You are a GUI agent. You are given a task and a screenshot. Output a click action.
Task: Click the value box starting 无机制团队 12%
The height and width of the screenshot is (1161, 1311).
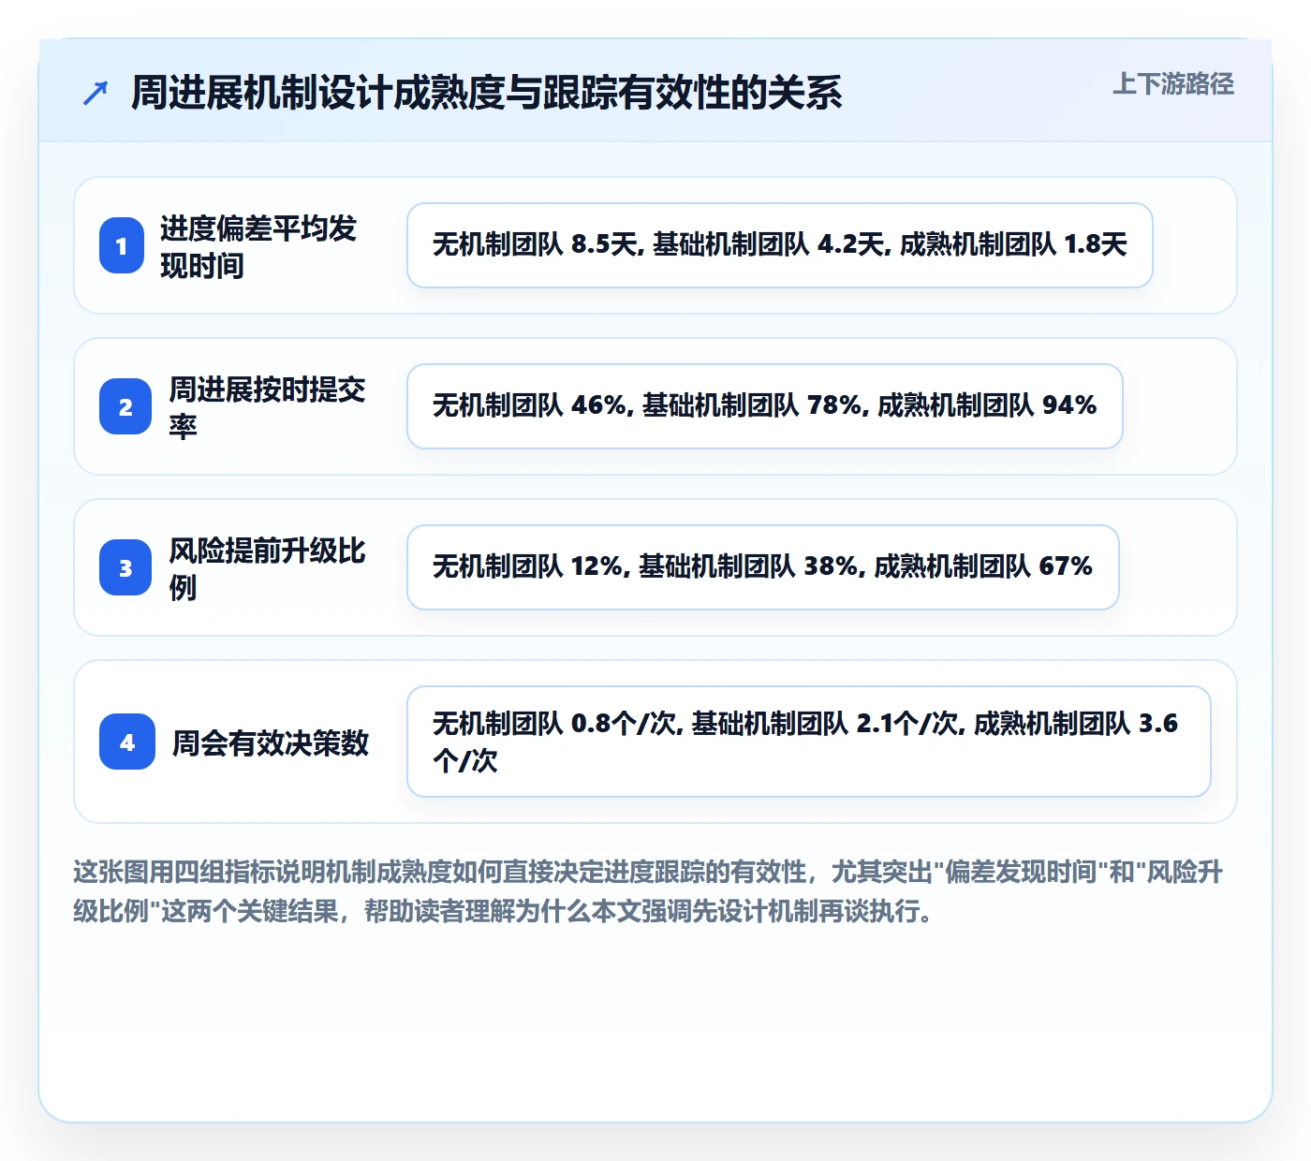point(763,567)
